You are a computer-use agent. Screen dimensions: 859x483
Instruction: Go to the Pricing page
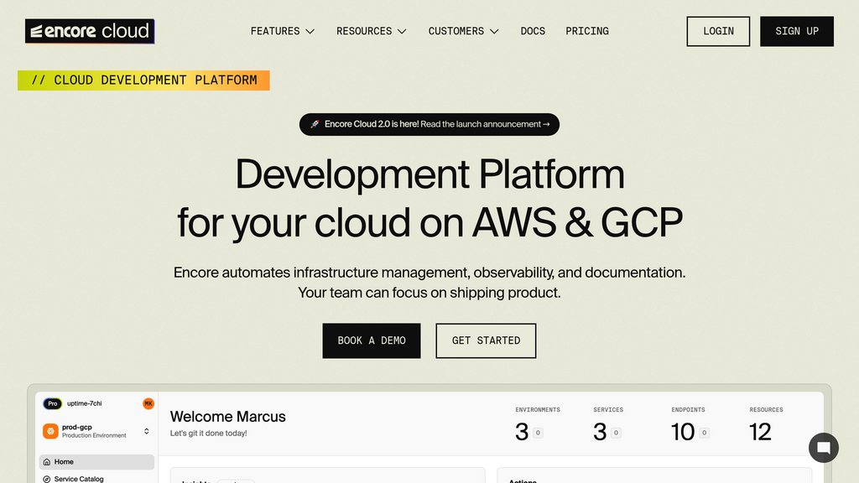click(x=587, y=31)
